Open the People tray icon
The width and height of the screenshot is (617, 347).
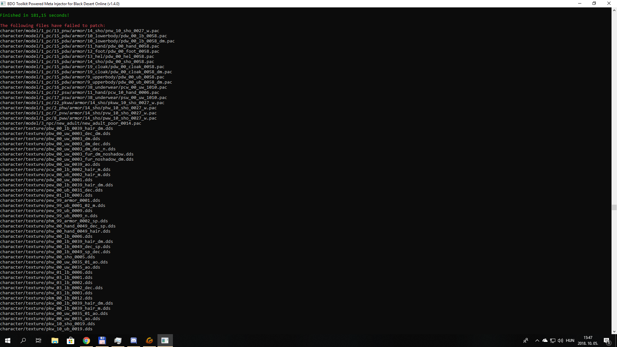click(x=526, y=341)
